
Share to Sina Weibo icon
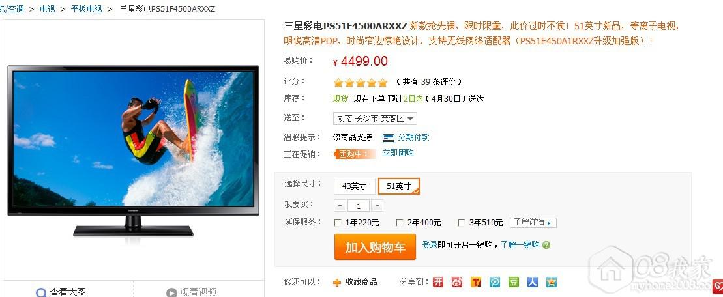pyautogui.click(x=456, y=282)
